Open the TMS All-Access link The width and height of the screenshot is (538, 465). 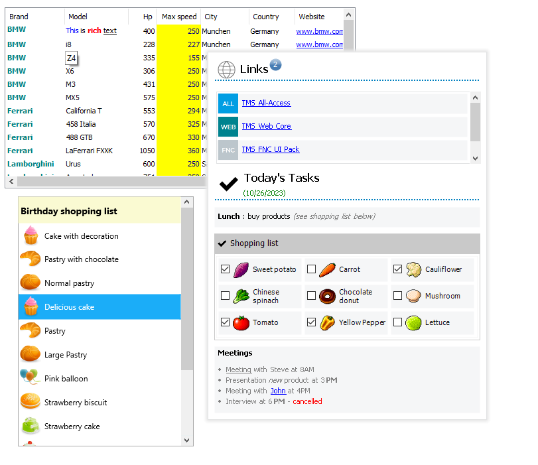point(266,103)
